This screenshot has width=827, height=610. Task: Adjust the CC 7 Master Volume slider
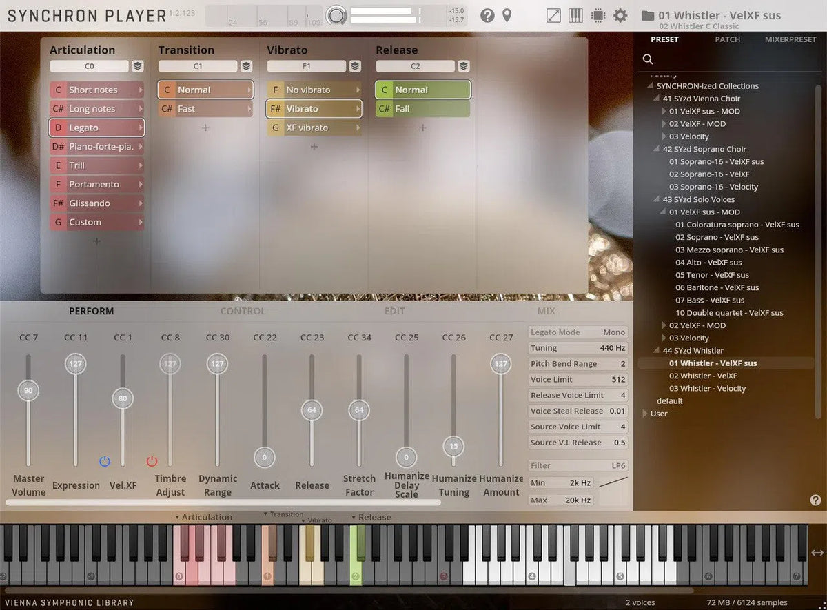point(28,390)
